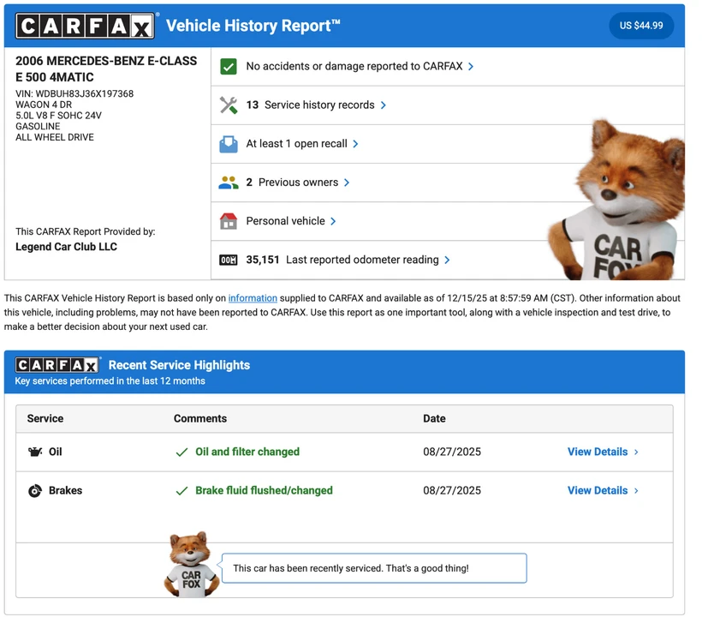Expand the open recall chevron

tap(355, 144)
